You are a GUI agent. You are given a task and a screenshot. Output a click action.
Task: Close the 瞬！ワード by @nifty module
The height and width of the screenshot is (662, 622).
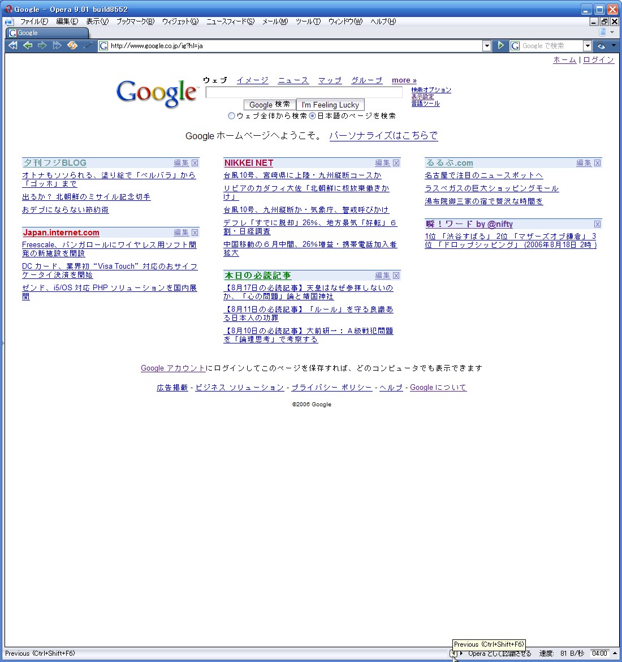coord(598,224)
